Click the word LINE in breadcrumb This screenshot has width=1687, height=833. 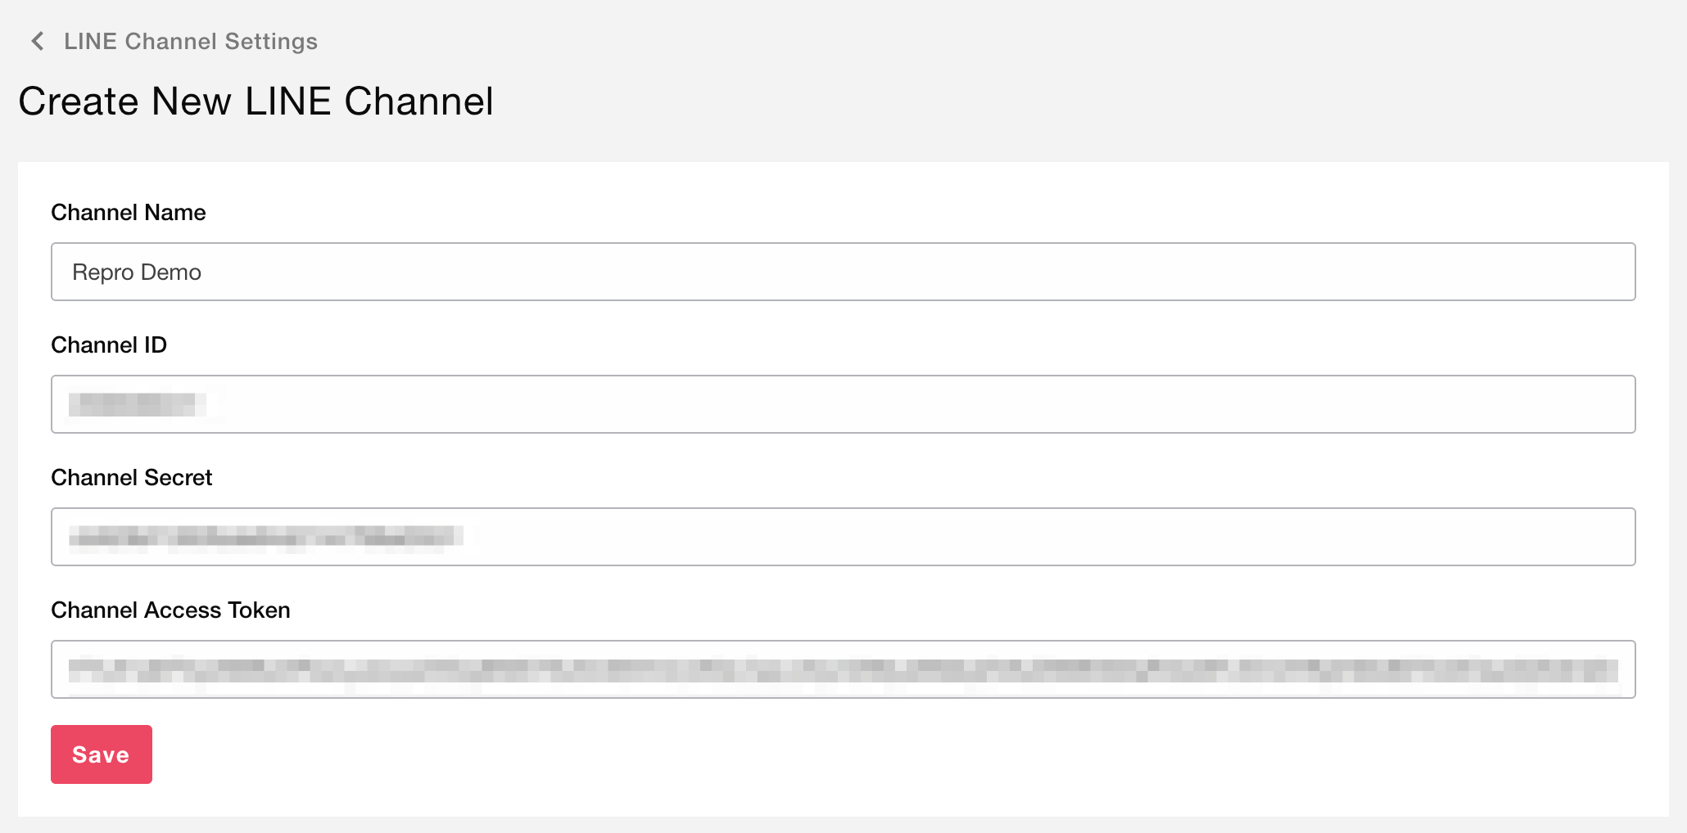click(x=90, y=41)
